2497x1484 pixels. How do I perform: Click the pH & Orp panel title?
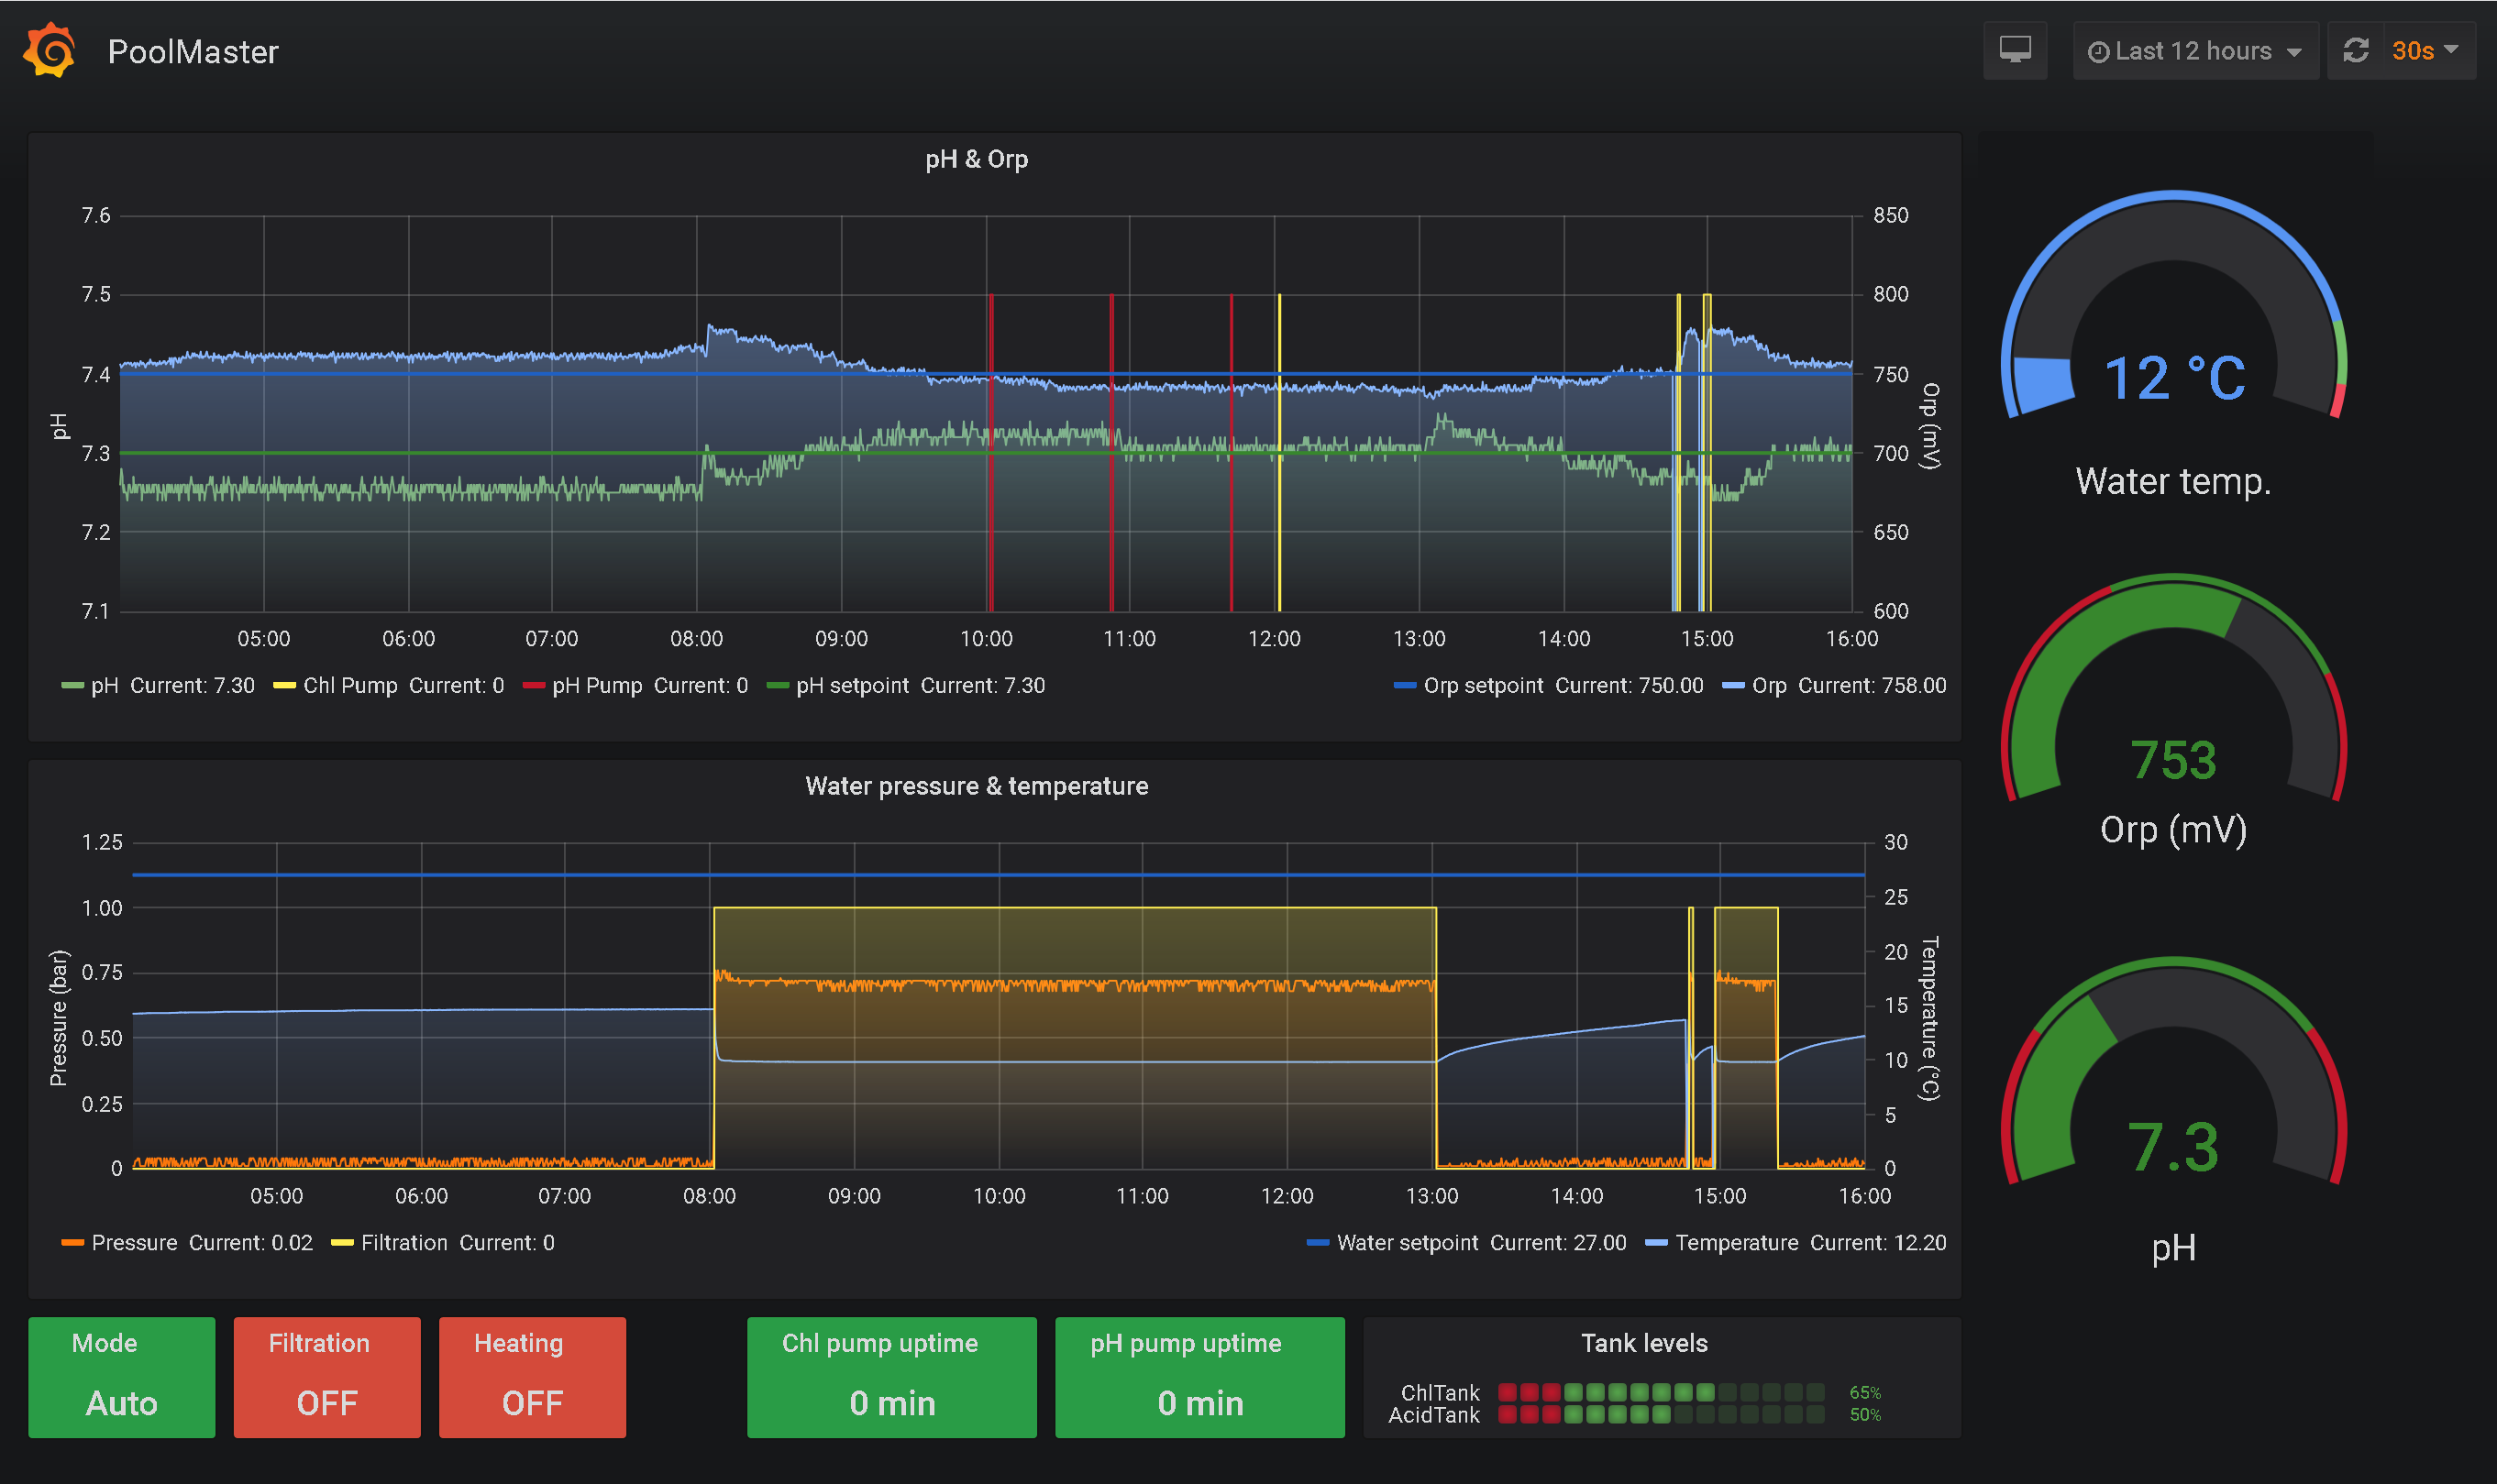[977, 159]
